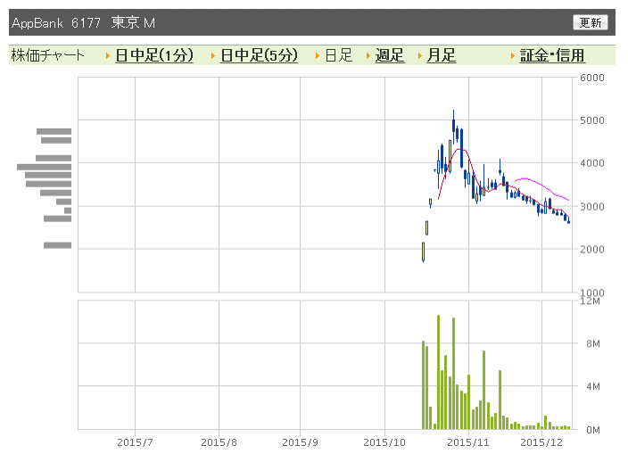Click the 更新 refresh button
The image size is (628, 462).
pyautogui.click(x=590, y=22)
